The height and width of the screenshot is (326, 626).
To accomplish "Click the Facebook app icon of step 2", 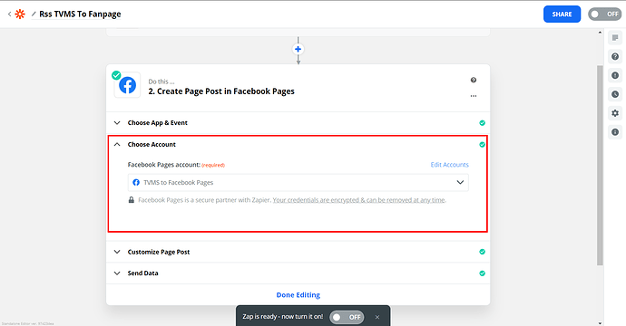I will click(127, 85).
